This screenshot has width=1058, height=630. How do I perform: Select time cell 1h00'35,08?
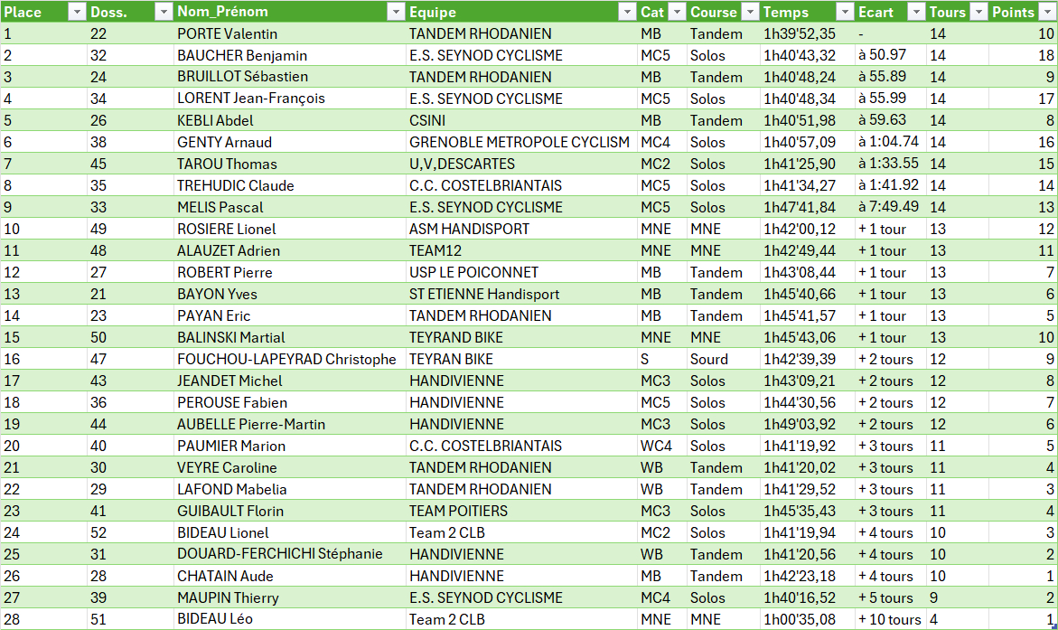[807, 619]
